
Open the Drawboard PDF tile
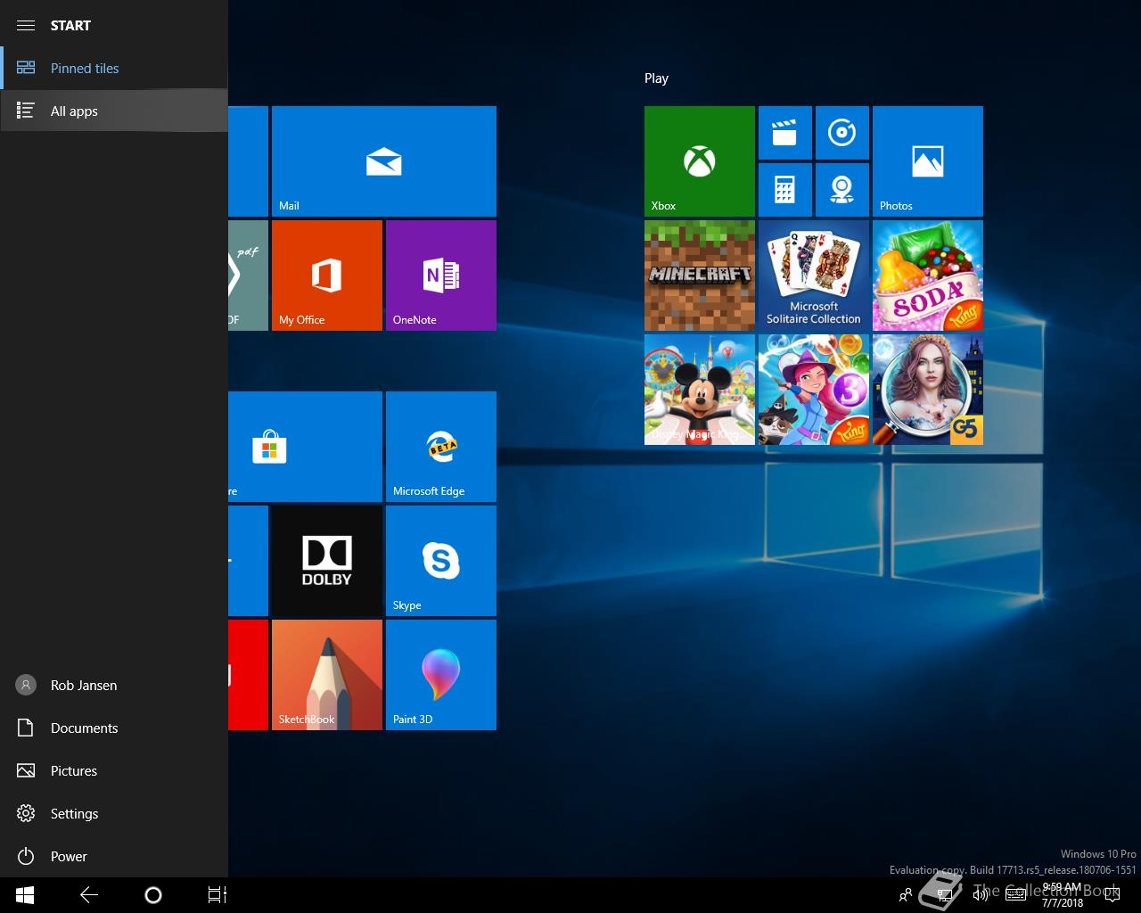(248, 276)
